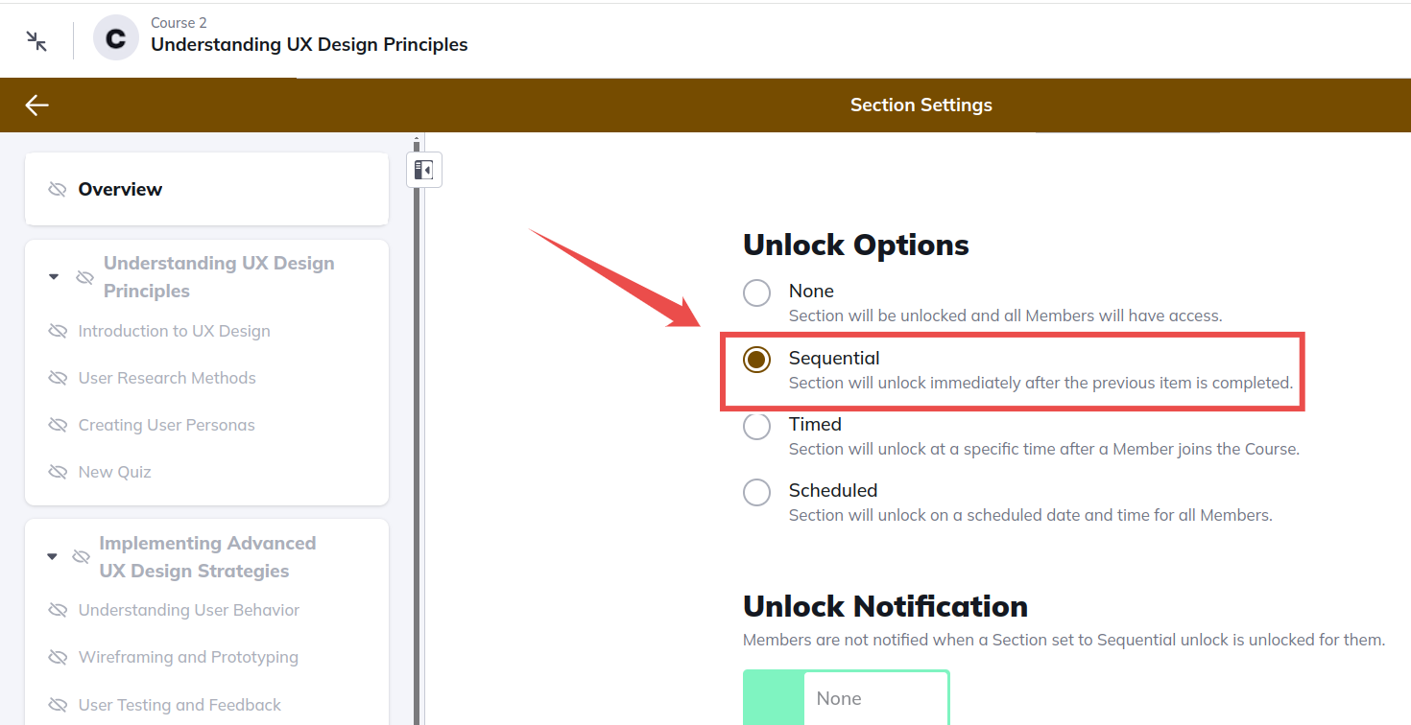This screenshot has width=1411, height=725.
Task: Click hidden-eye icon beside User Research Methods
Action: 58,378
